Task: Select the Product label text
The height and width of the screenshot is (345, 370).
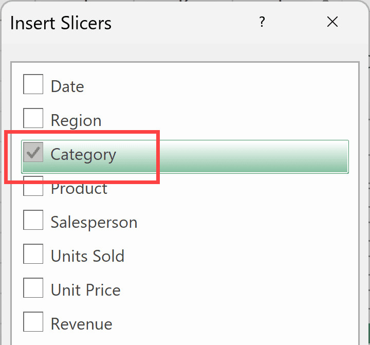Action: pos(79,189)
